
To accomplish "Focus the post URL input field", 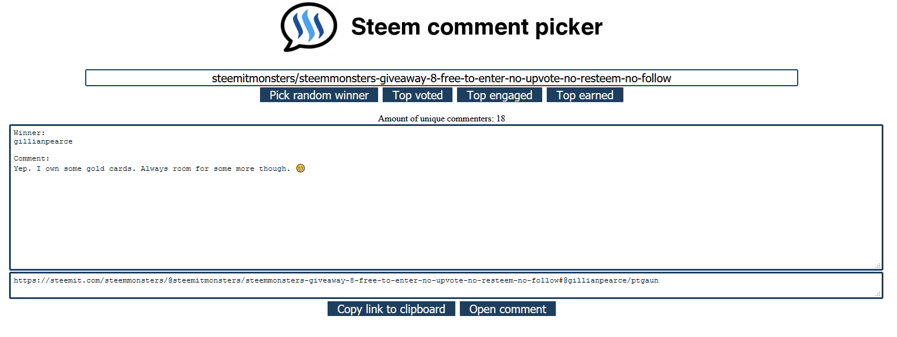I will click(441, 78).
